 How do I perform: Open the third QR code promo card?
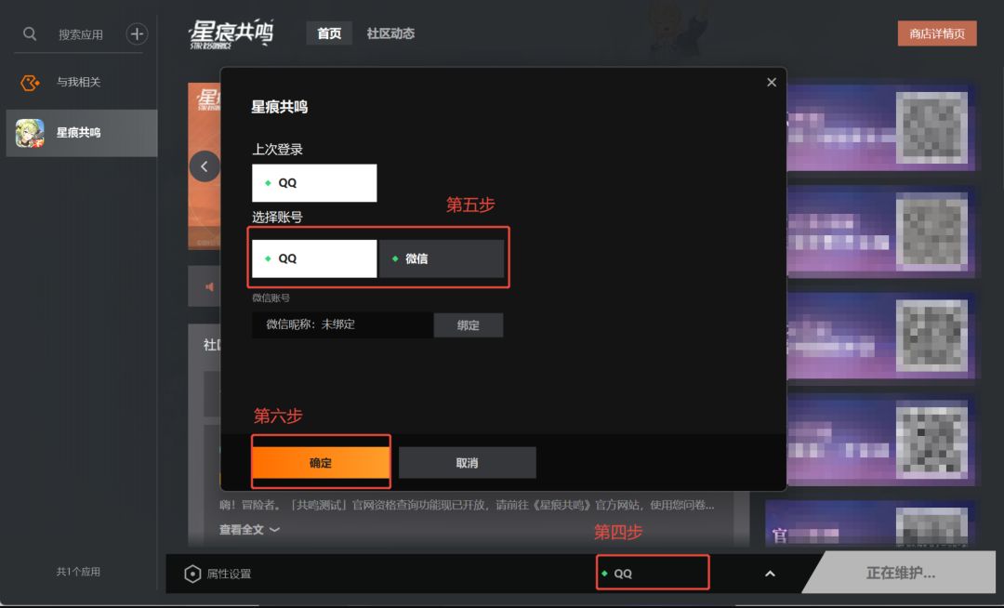coord(880,336)
